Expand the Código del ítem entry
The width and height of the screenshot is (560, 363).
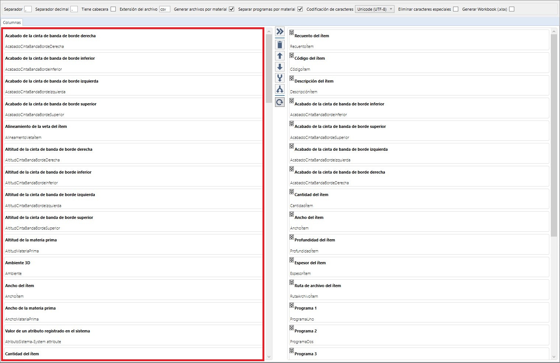292,55
